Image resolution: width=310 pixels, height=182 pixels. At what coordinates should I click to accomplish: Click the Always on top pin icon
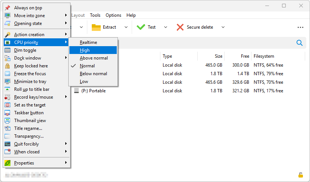coord(7,8)
